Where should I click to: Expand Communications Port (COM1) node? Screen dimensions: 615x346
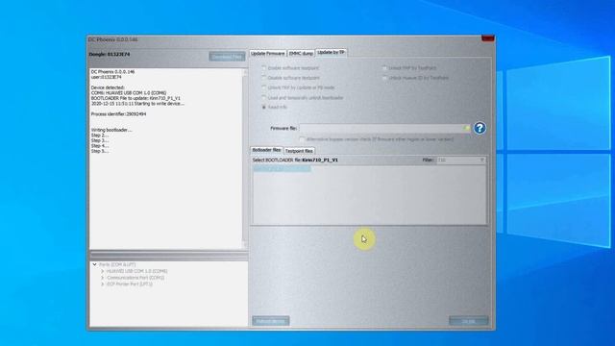click(103, 278)
